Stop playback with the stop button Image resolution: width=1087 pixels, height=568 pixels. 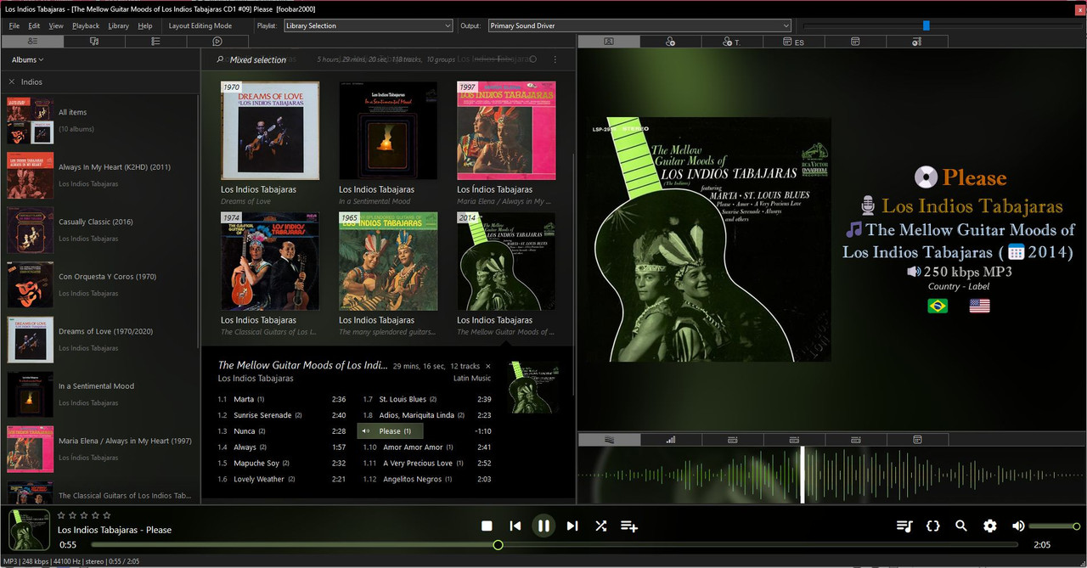[x=487, y=526]
